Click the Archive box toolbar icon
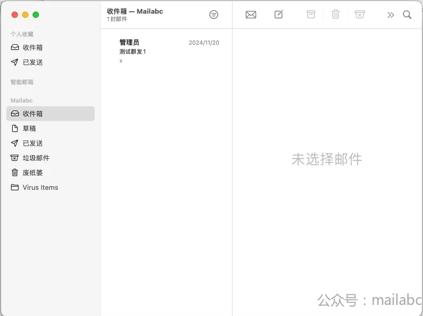The height and width of the screenshot is (316, 423). click(x=311, y=14)
